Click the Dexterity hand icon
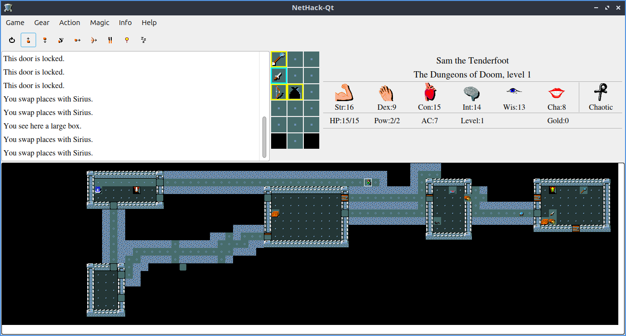Viewport: 626px width, 336px height. tap(386, 92)
